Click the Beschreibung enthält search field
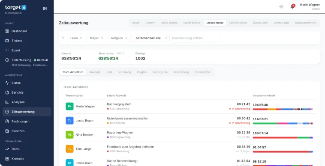This screenshot has width=325, height=166. point(195,38)
